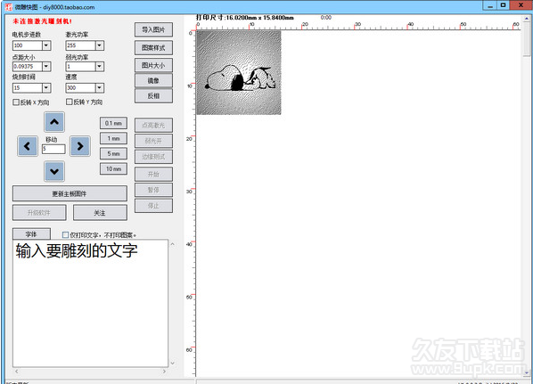Apply 镜像 mirror to the image

(153, 80)
